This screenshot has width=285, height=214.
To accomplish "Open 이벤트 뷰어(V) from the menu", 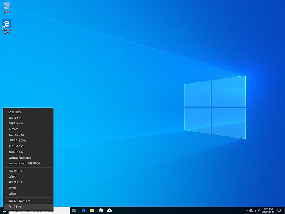I will (x=28, y=123).
